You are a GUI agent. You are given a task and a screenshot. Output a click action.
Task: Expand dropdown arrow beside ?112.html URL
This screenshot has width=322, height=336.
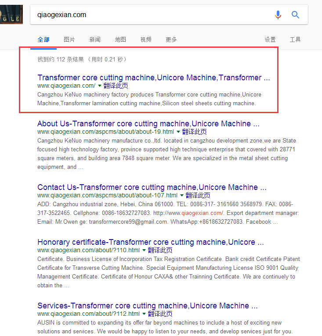[144, 314]
